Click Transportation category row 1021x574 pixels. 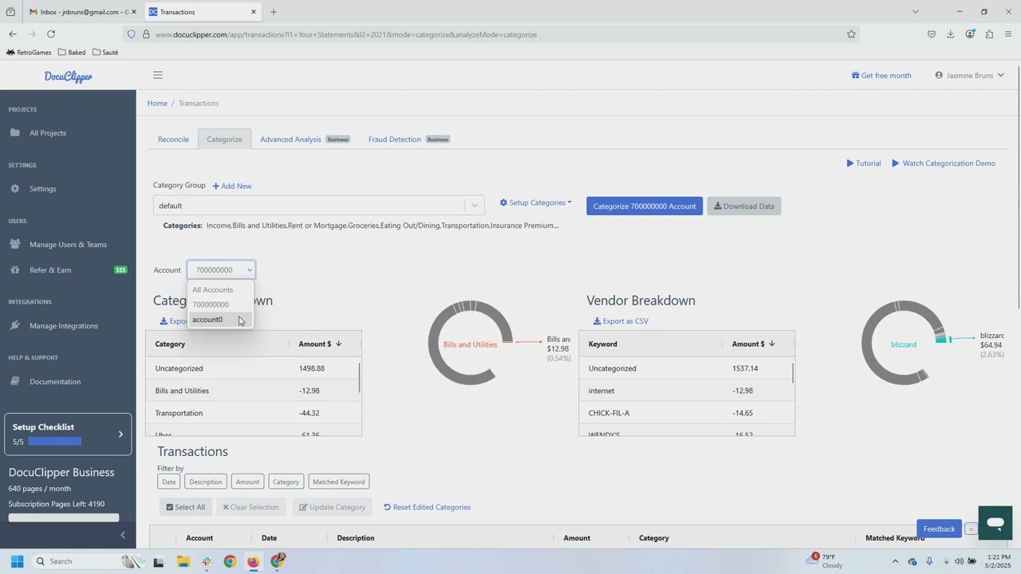pyautogui.click(x=253, y=413)
